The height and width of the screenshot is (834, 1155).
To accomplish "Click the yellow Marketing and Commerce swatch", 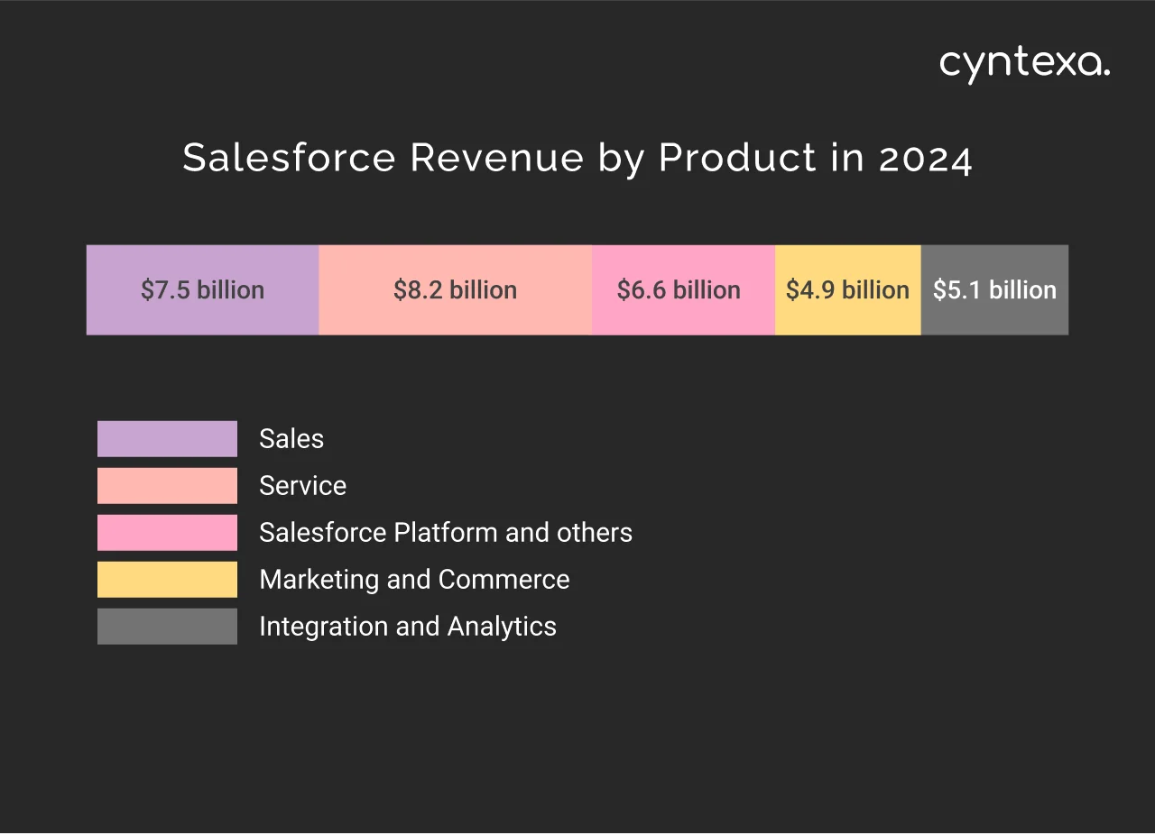I will (x=167, y=579).
